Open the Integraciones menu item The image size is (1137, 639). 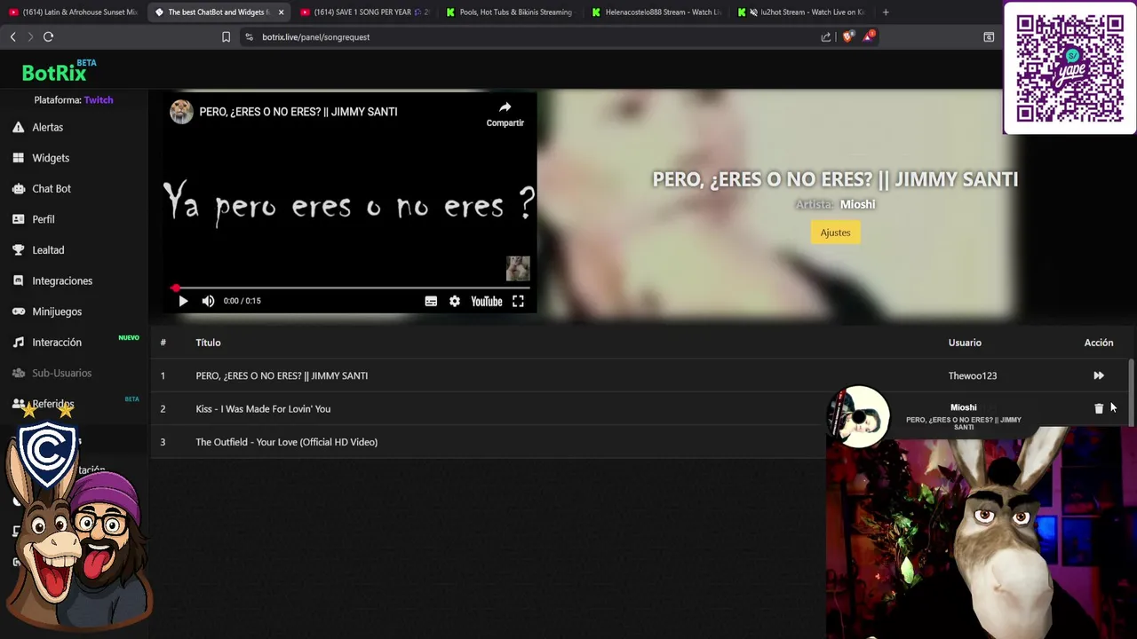click(62, 280)
